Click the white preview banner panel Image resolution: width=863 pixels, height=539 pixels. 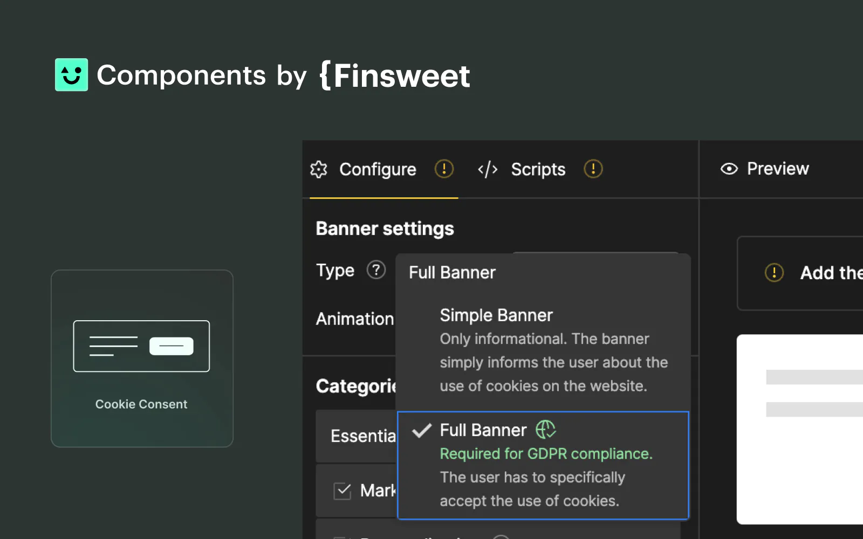800,429
